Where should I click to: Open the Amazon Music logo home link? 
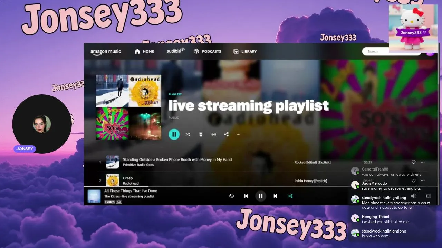click(x=106, y=52)
